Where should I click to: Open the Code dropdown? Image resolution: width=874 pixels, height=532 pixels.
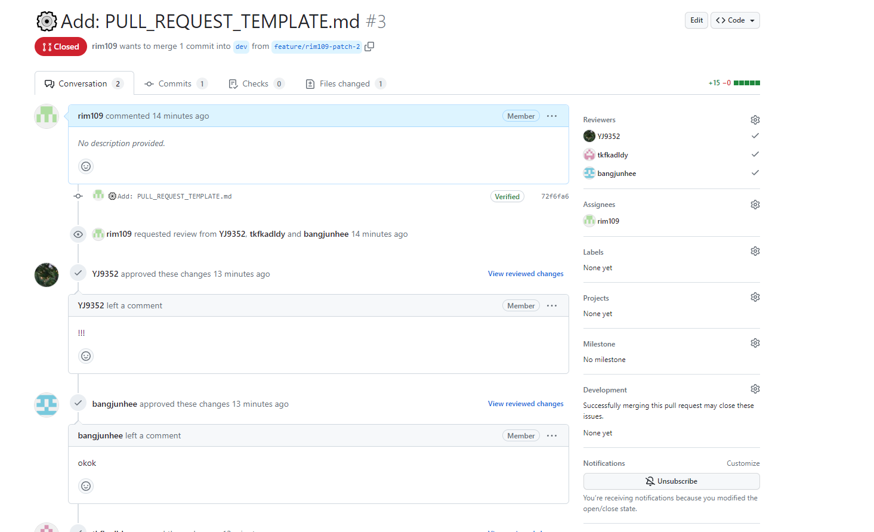(x=735, y=20)
